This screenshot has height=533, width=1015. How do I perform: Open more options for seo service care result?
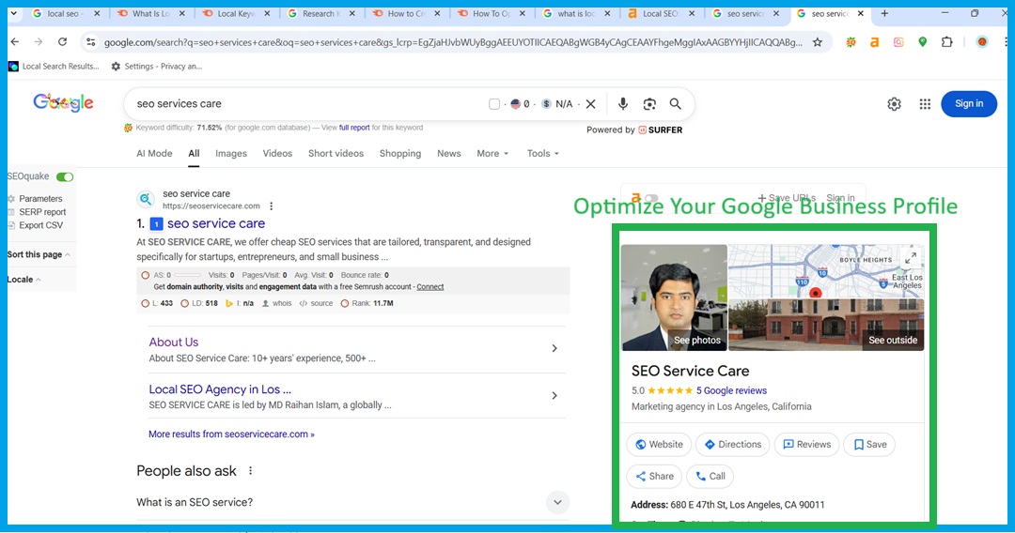[x=272, y=206]
